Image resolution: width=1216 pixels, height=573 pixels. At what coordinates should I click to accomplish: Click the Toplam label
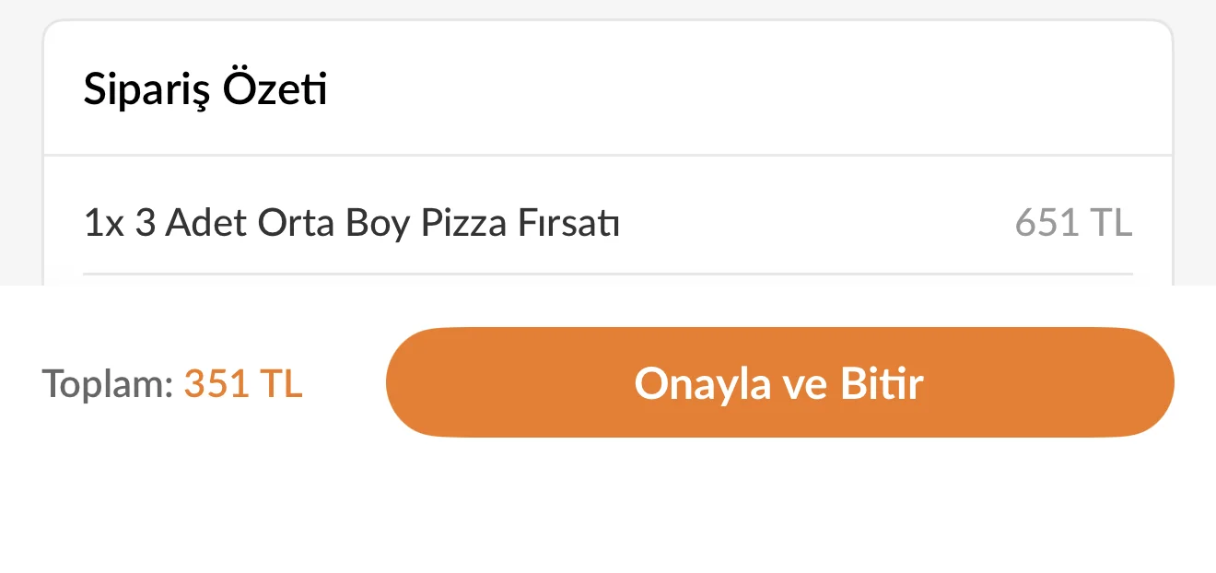(x=107, y=384)
